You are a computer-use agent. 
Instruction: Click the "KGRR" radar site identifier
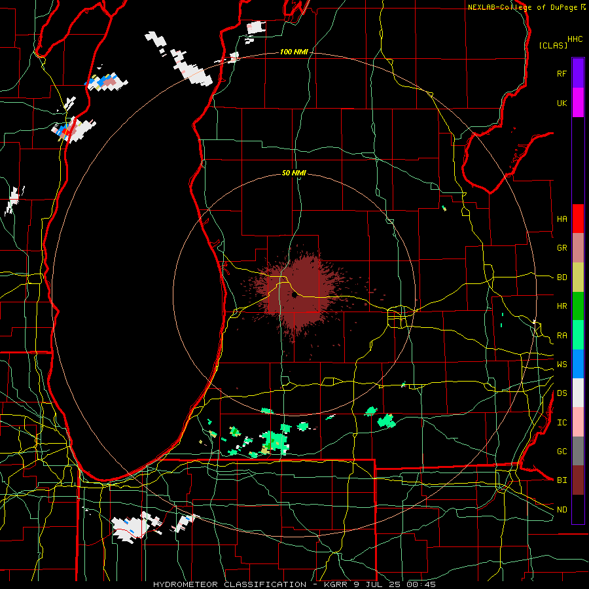point(336,584)
